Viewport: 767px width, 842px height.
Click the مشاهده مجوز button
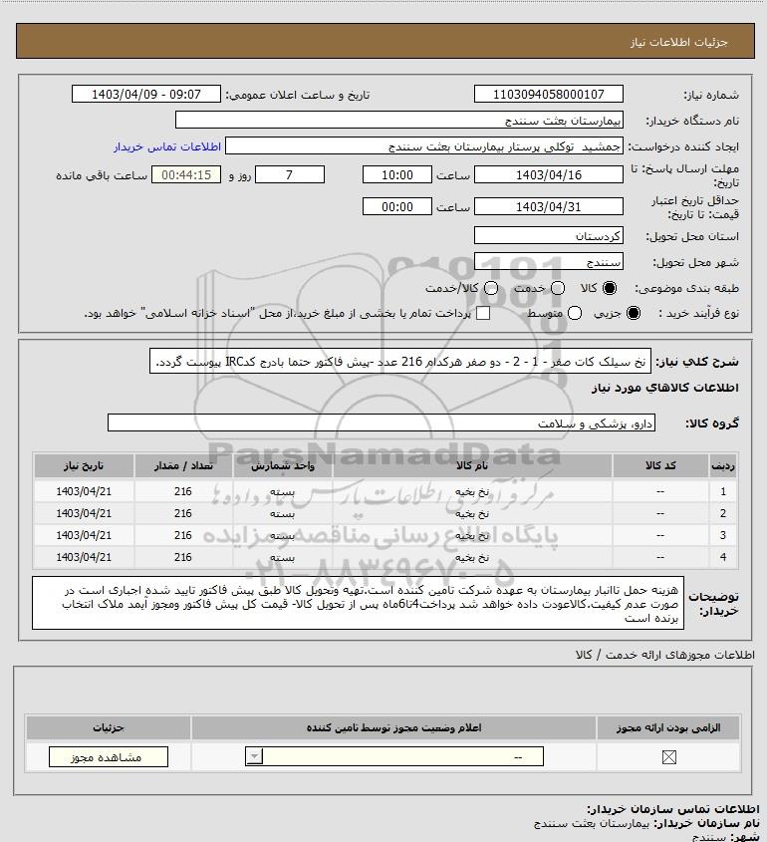(108, 757)
